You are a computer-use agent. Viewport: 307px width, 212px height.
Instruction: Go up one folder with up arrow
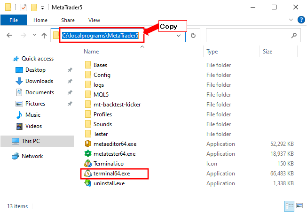pos(44,35)
